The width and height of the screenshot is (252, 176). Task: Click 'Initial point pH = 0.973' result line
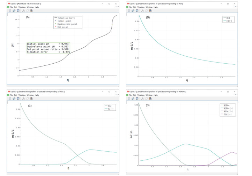pos(47,44)
